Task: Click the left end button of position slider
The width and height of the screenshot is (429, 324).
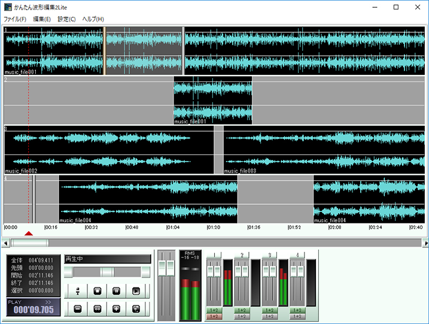Action: [x=68, y=272]
